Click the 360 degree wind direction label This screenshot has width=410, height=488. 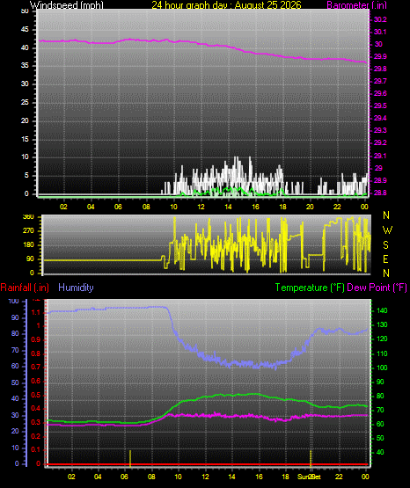pos(28,217)
